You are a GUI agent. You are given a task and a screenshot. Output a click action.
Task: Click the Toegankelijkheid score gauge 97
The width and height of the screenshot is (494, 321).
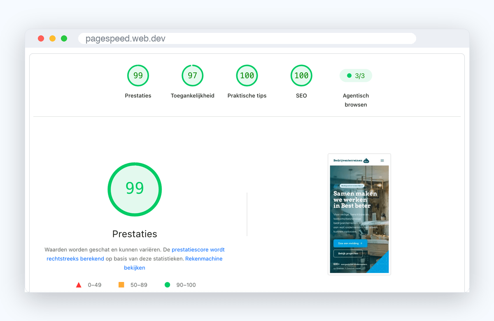[x=193, y=76]
